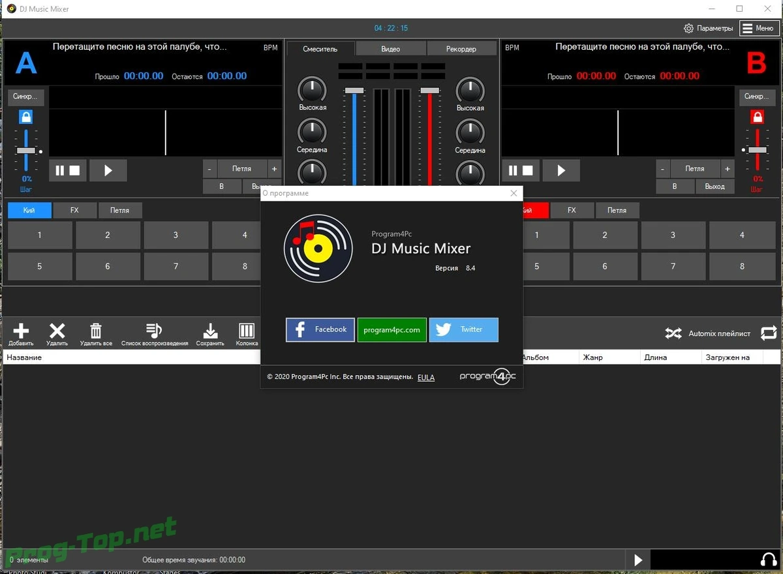This screenshot has height=574, width=783.
Task: Open the playlist (Список воспроизведения) icon
Action: pos(154,331)
